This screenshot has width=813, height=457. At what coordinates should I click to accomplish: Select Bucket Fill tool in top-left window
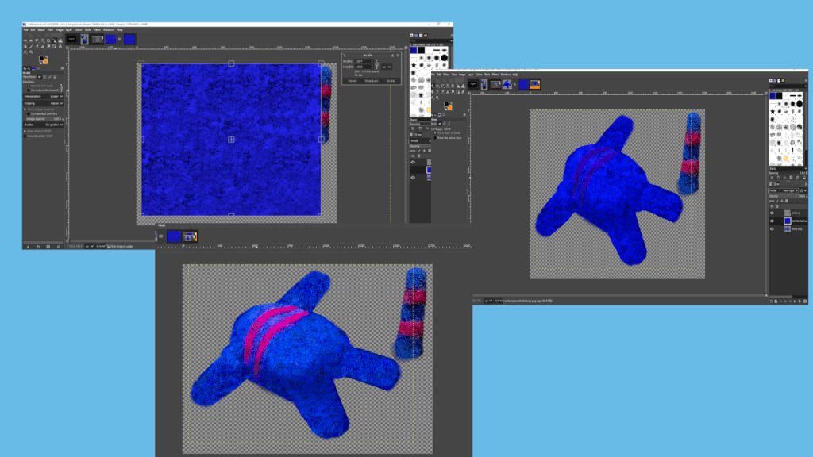(25, 46)
